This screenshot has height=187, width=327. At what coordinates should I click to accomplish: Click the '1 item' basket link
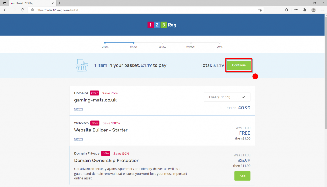pos(101,65)
